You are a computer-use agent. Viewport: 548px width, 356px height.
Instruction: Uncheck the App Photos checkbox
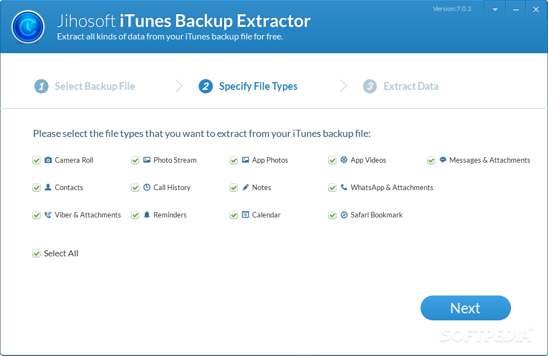point(234,160)
